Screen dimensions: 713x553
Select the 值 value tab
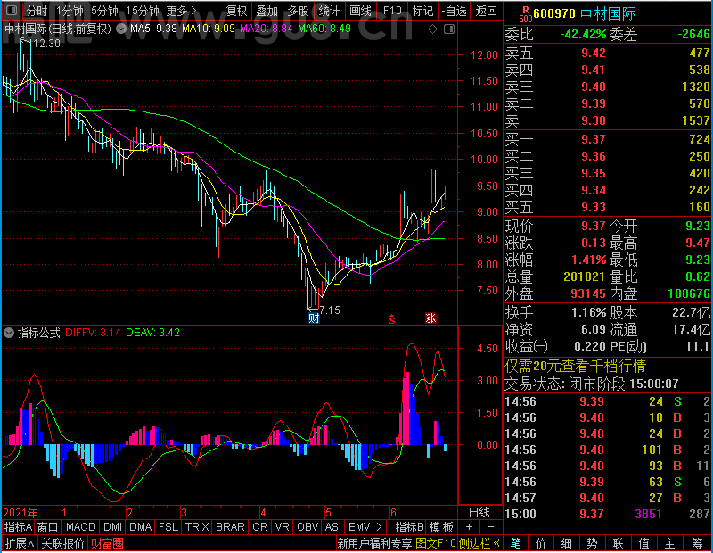pos(643,543)
